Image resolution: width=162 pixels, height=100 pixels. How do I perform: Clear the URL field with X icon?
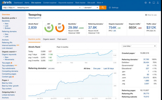point(80,8)
